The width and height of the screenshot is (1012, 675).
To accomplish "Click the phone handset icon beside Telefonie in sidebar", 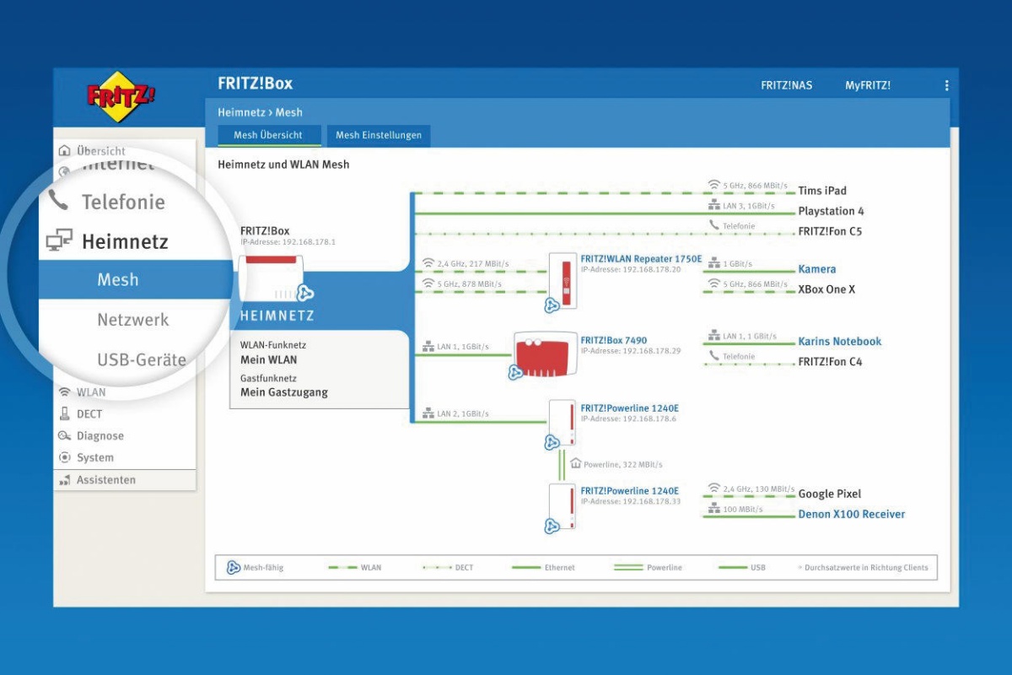I will point(57,201).
